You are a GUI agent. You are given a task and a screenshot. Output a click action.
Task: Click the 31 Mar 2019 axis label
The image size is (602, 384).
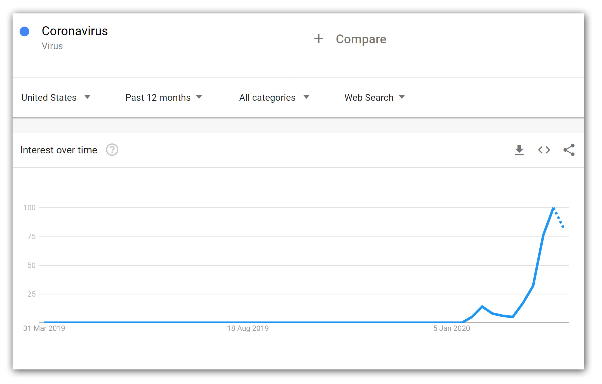click(x=44, y=328)
